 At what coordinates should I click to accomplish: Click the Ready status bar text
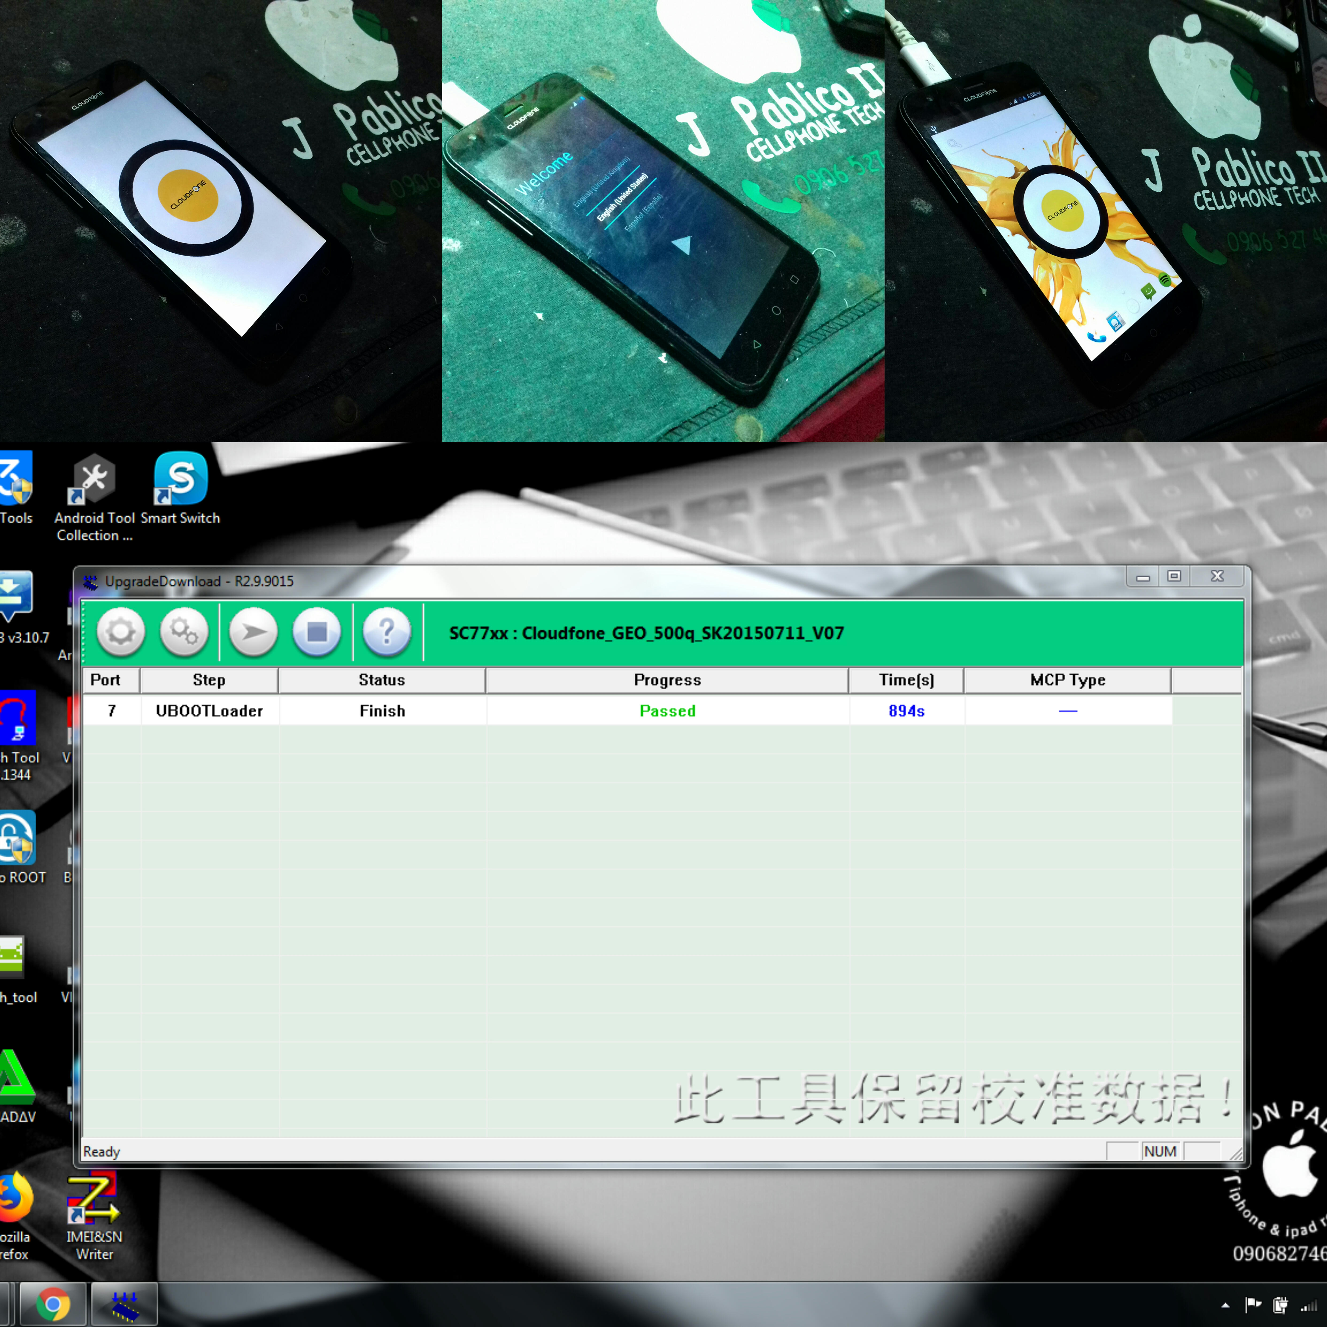pos(102,1152)
